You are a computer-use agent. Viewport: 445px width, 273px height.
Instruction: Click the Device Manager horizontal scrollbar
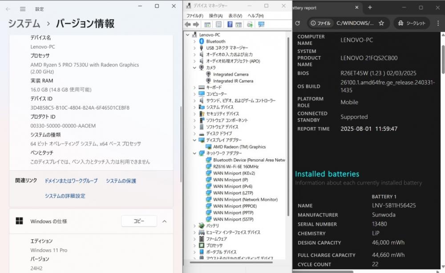(231, 262)
